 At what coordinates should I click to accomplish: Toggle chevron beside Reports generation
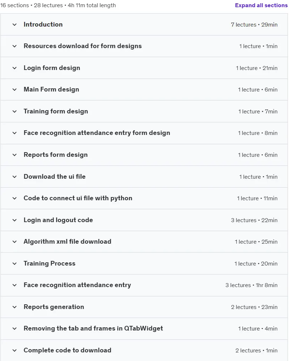tap(14, 307)
